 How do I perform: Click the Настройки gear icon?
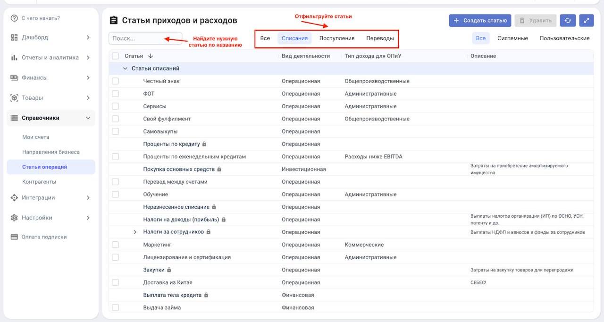click(x=14, y=218)
